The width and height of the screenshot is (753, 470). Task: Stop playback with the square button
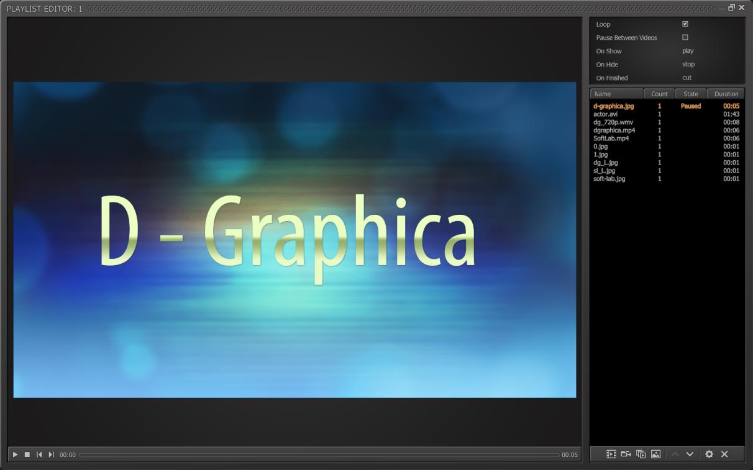[27, 454]
